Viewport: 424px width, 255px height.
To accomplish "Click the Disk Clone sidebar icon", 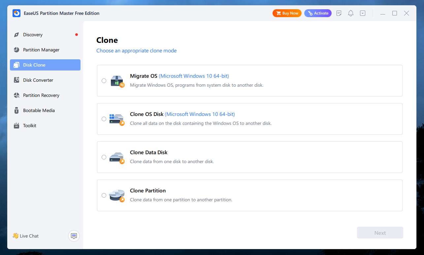I will click(x=16, y=65).
